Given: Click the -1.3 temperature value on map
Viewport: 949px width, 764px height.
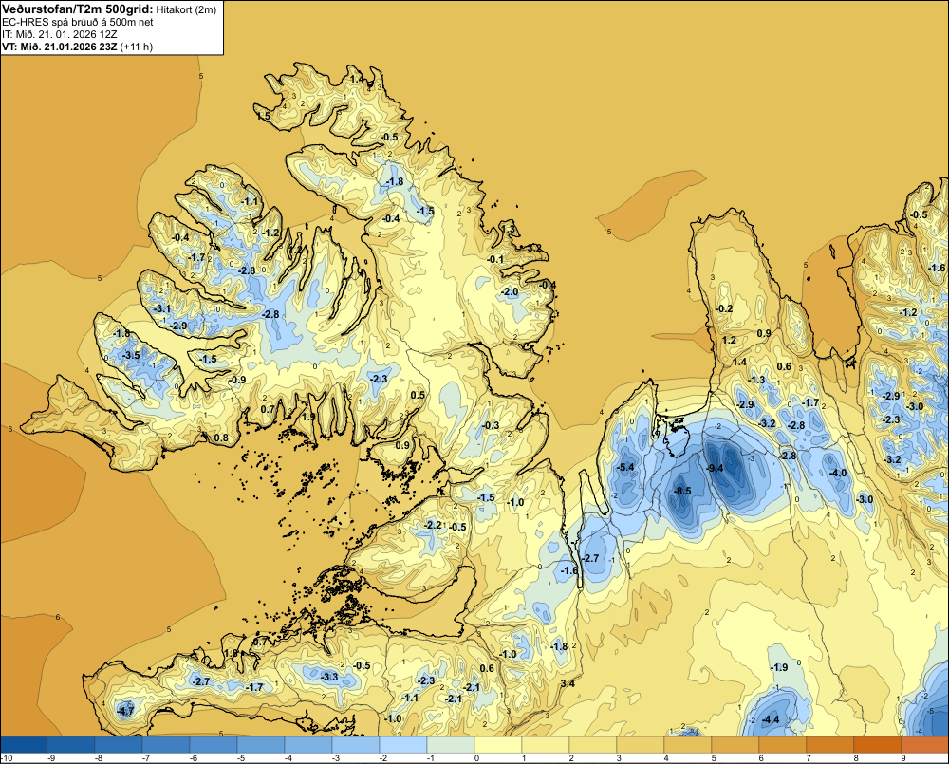Looking at the screenshot, I should [757, 380].
